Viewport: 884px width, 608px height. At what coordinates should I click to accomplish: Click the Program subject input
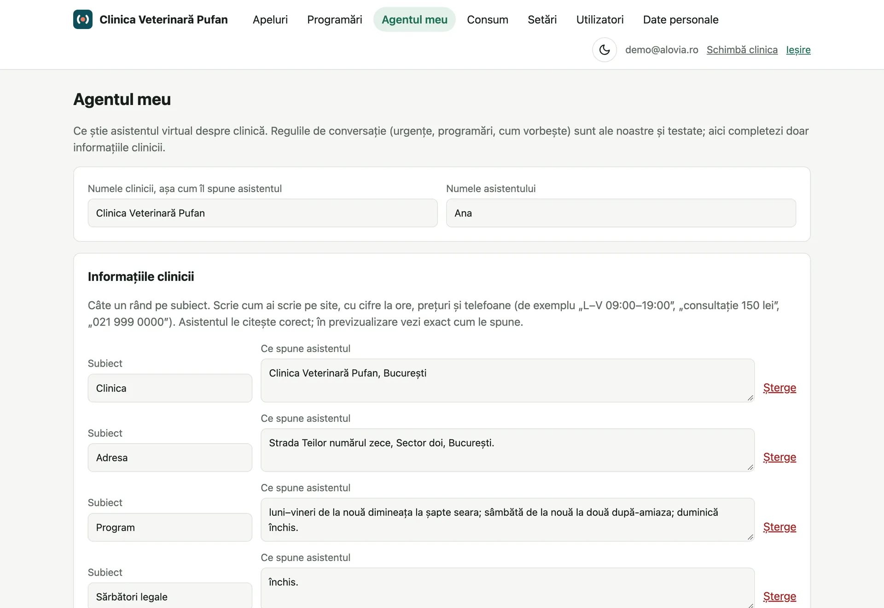pos(170,527)
